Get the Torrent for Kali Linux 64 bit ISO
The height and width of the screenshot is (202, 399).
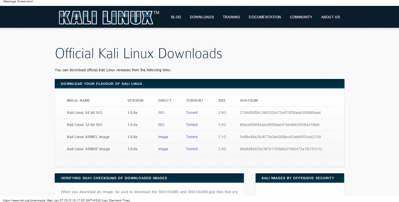(x=192, y=113)
